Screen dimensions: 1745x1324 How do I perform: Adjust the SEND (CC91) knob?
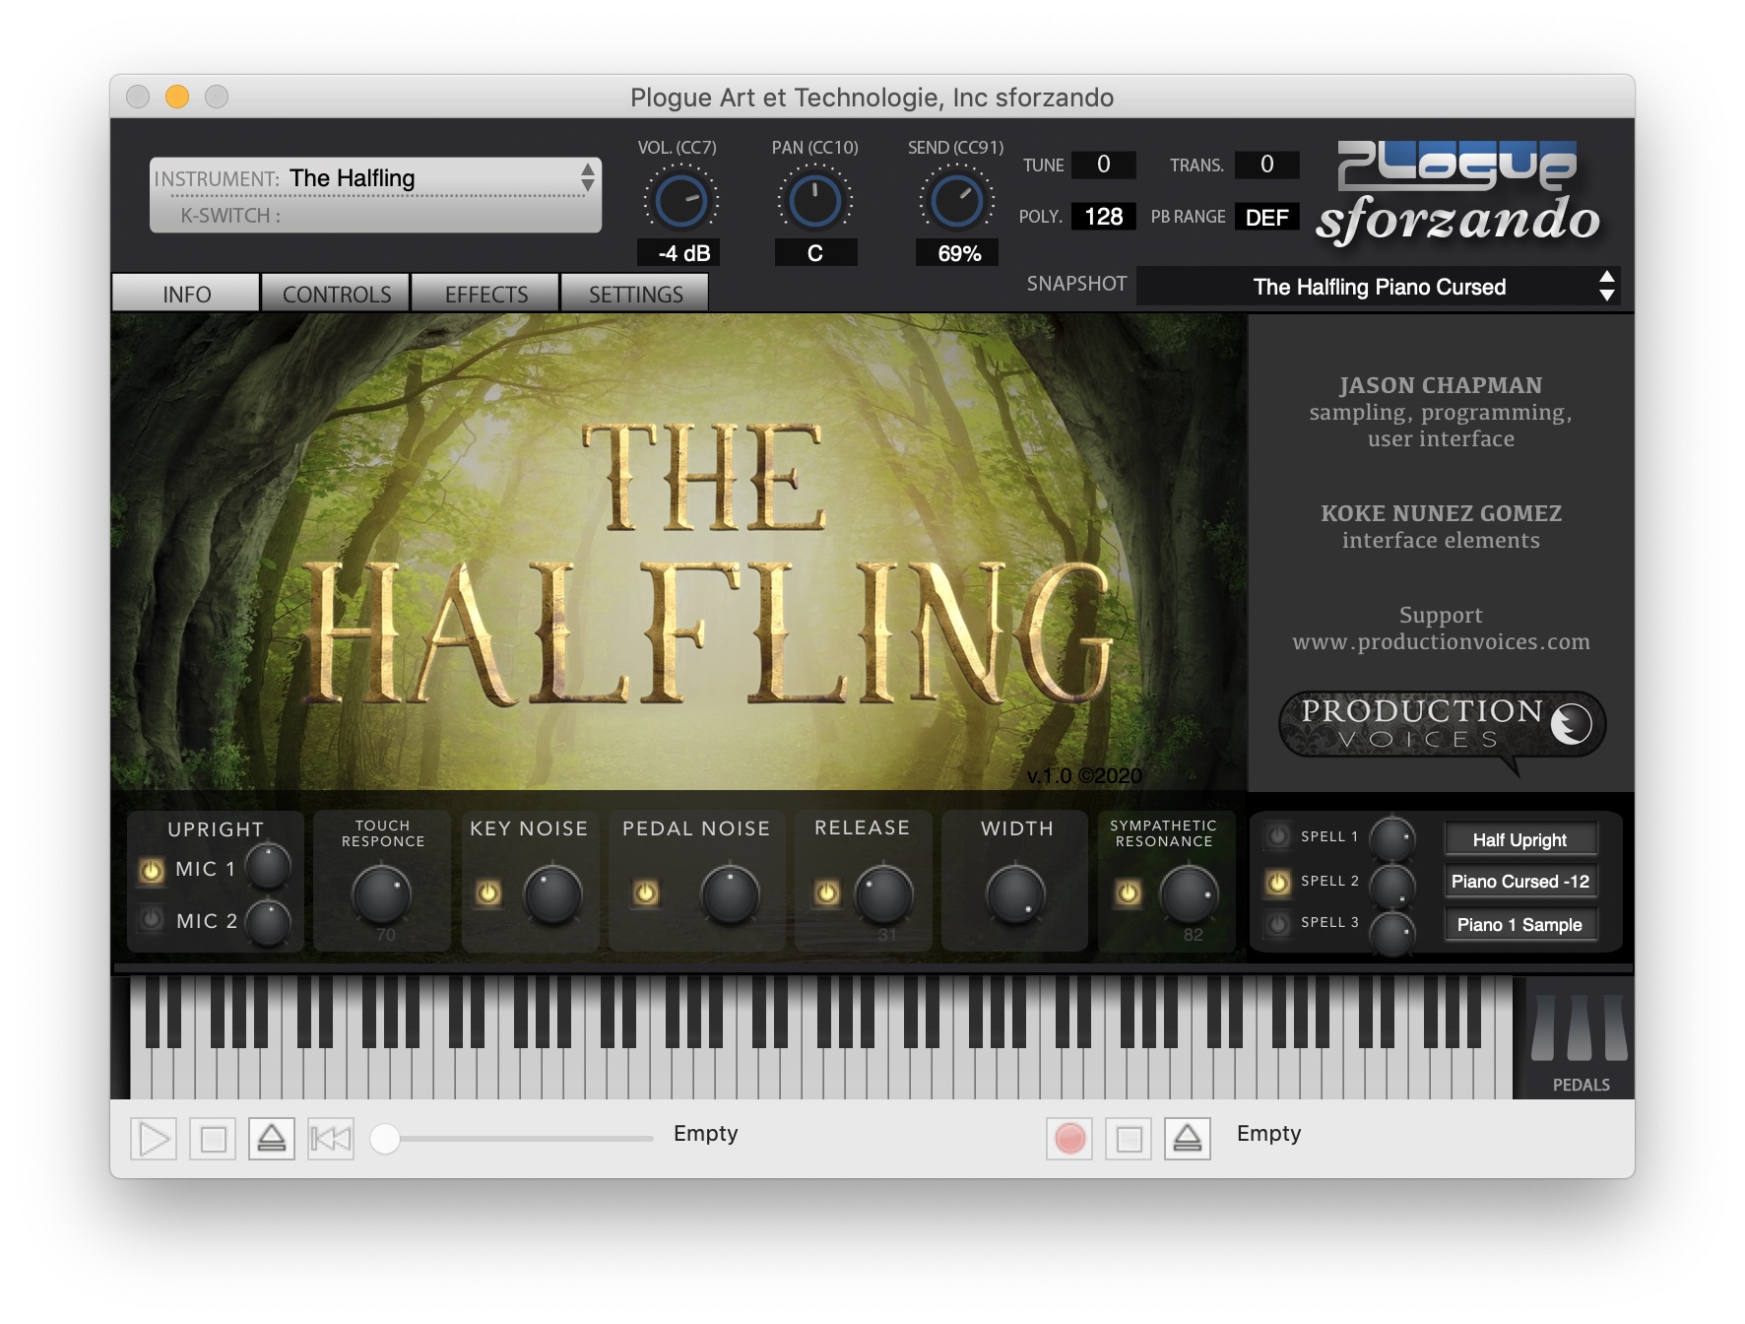(x=957, y=200)
